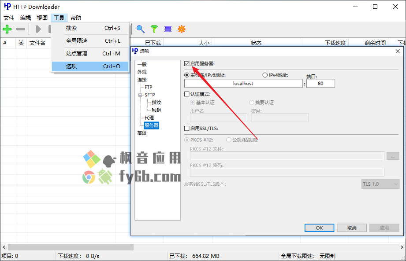The width and height of the screenshot is (406, 261).
Task: Click the 应用 button
Action: point(384,228)
